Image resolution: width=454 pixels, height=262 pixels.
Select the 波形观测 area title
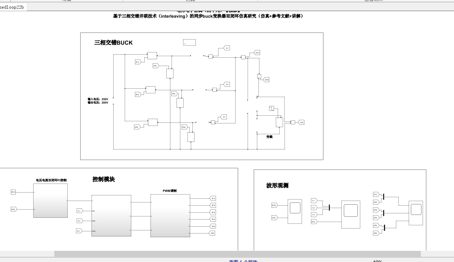click(x=277, y=185)
